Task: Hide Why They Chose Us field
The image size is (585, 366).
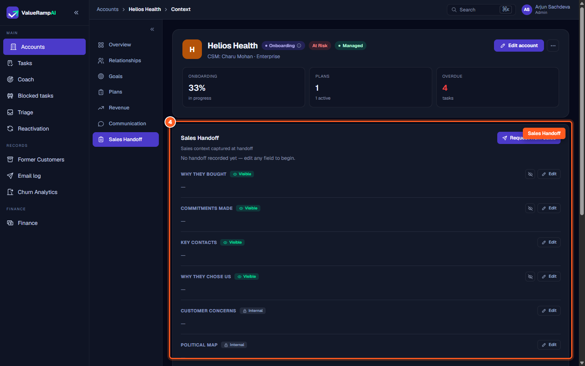Action: pyautogui.click(x=530, y=277)
